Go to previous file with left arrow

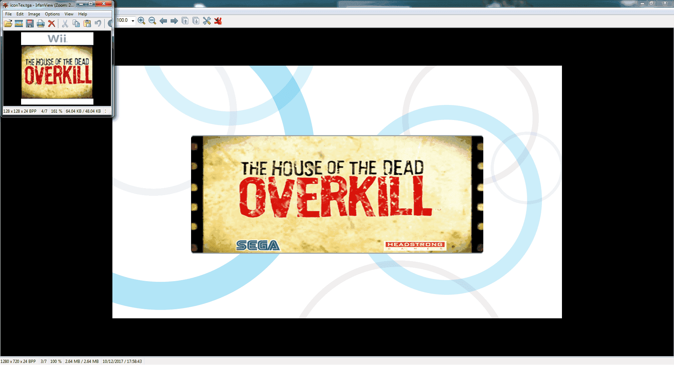163,21
